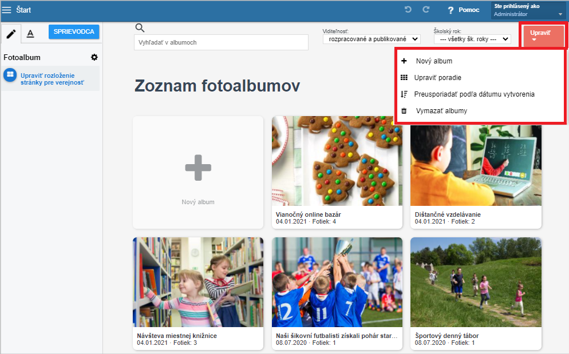Click the Návšteva miestnej knižnice title
The width and height of the screenshot is (569, 354).
pos(177,336)
